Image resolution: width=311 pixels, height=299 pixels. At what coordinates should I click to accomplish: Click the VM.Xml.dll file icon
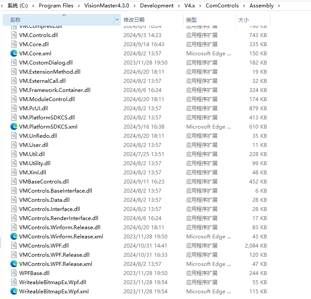tap(14, 172)
